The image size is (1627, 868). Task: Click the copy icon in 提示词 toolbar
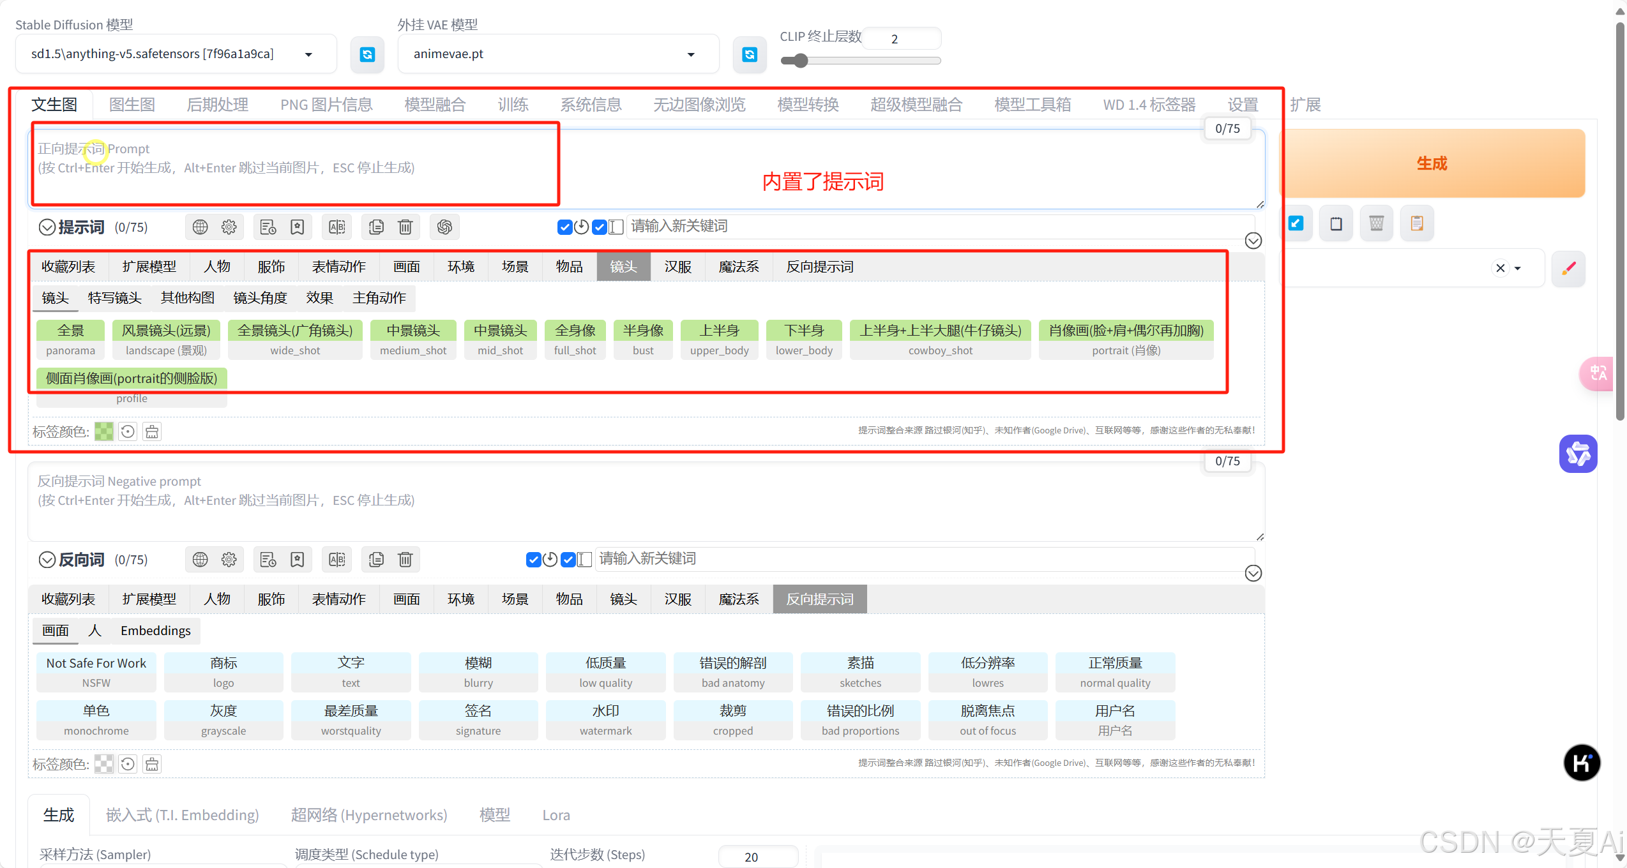377,227
